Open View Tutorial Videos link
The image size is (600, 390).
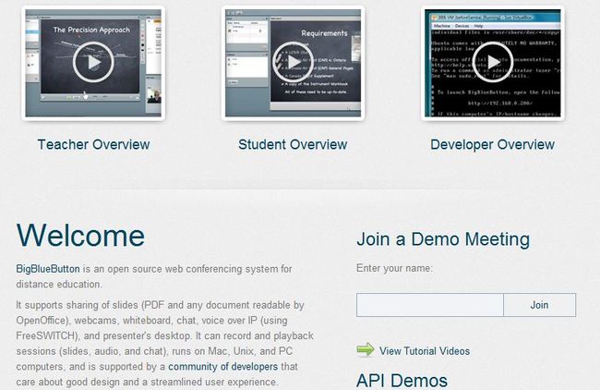pyautogui.click(x=425, y=351)
